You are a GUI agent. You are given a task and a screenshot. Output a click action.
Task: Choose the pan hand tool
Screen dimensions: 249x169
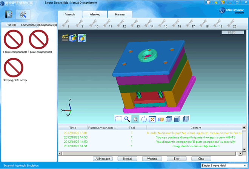pyautogui.click(x=136, y=119)
